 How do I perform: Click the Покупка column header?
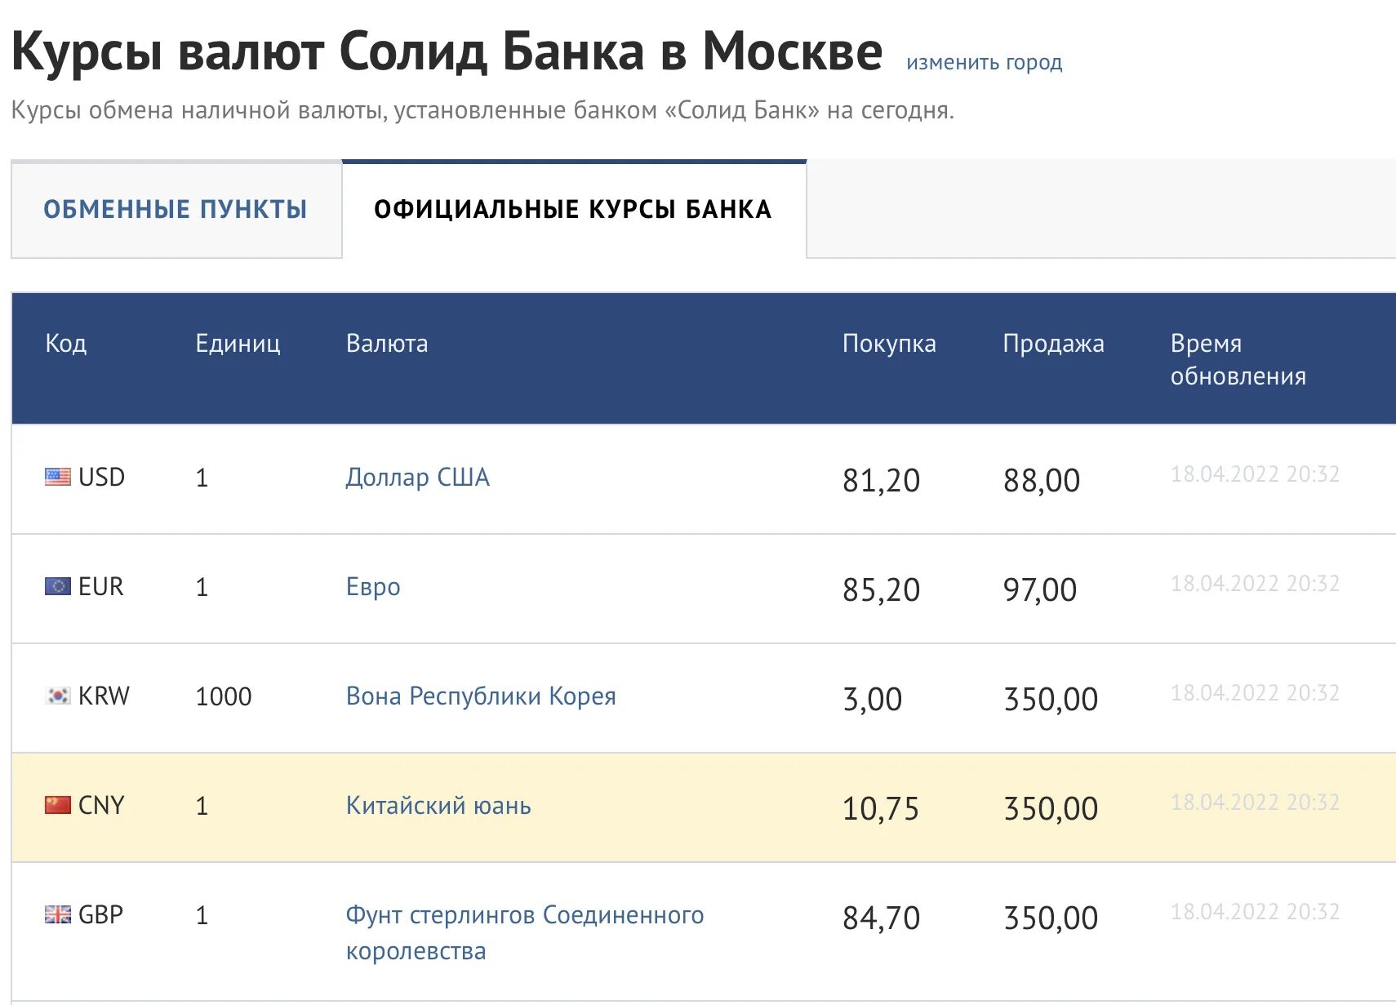pyautogui.click(x=889, y=343)
